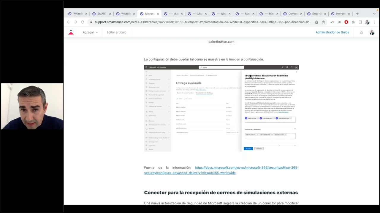Click the padlock site info icon
Viewport: 380px width, 213px height.
point(91,22)
